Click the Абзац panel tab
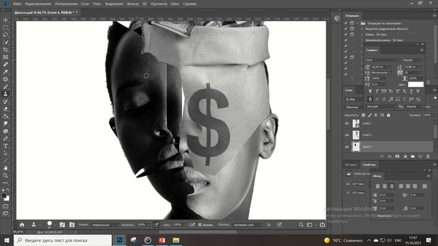Viewport: 438px width, 246px height. [377, 176]
